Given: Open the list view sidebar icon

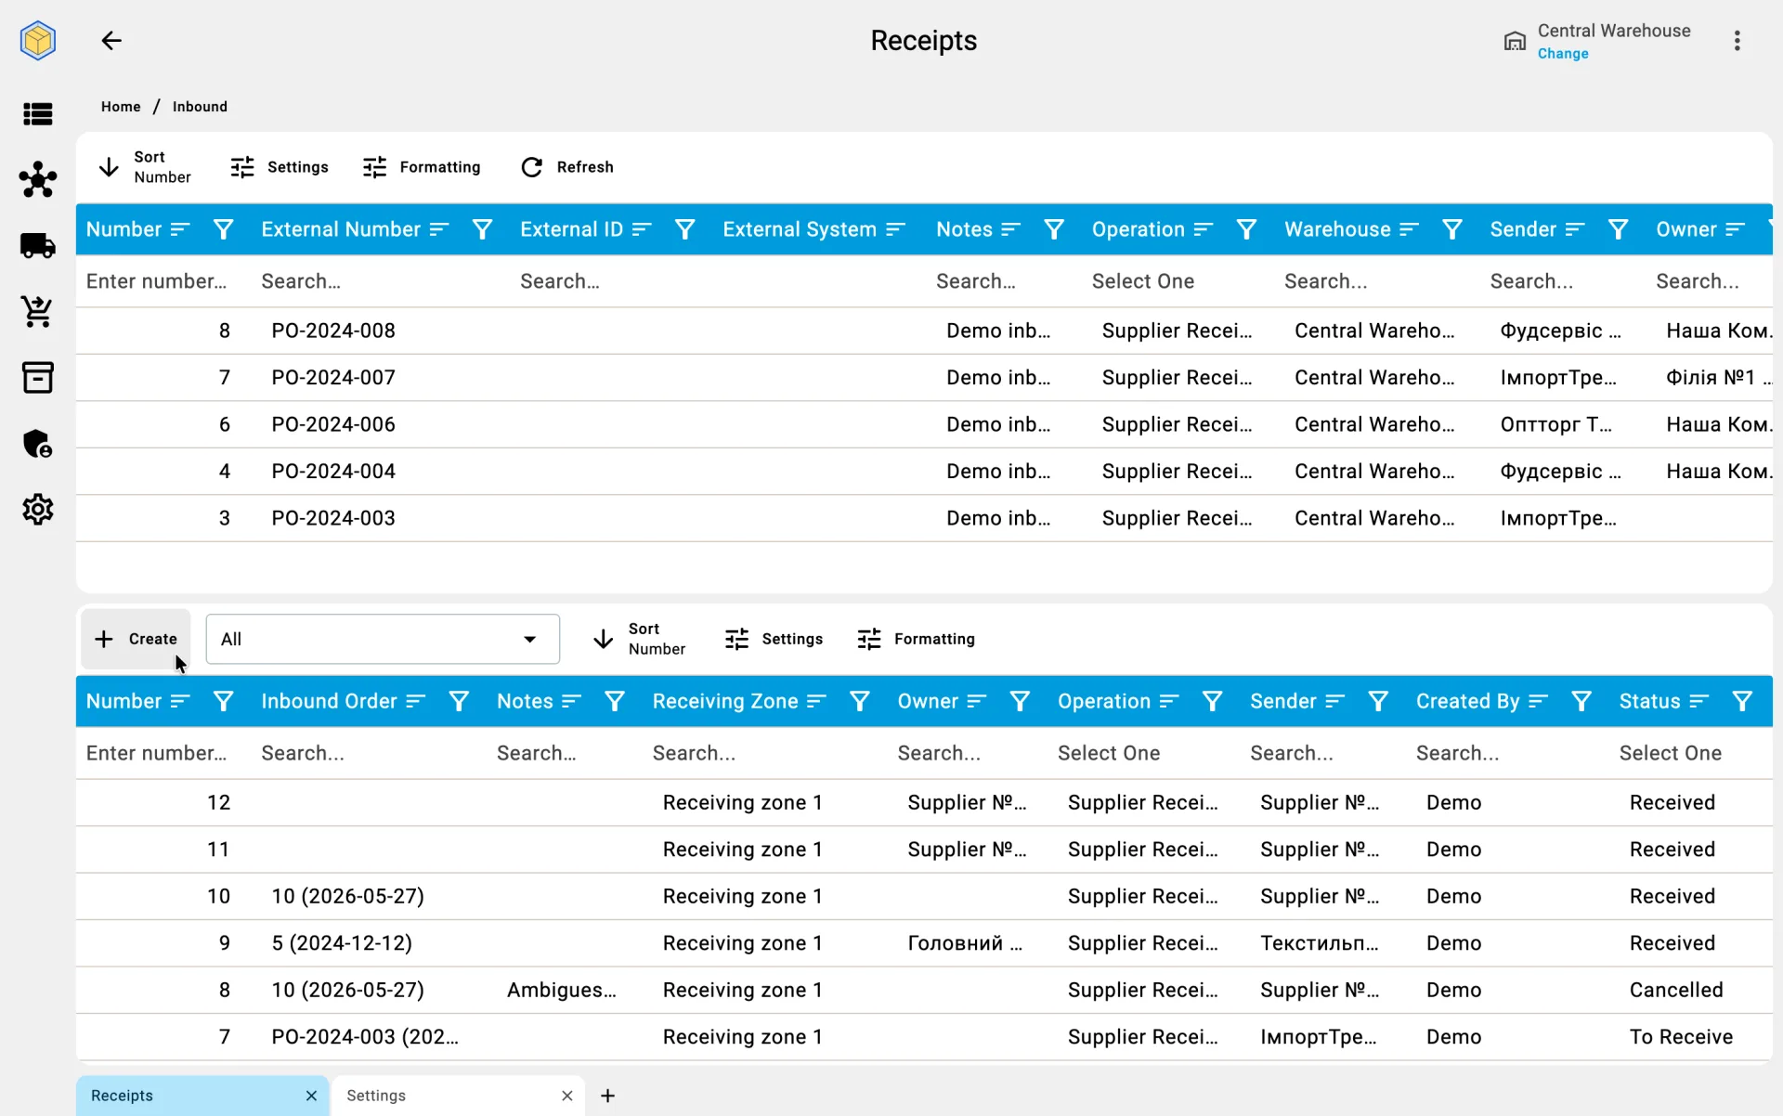Looking at the screenshot, I should point(38,114).
